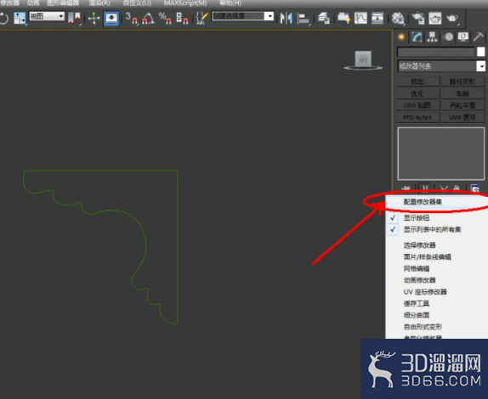Switch to the Motion command panel tab
Viewport: 488px width, 399px height.
coord(449,37)
